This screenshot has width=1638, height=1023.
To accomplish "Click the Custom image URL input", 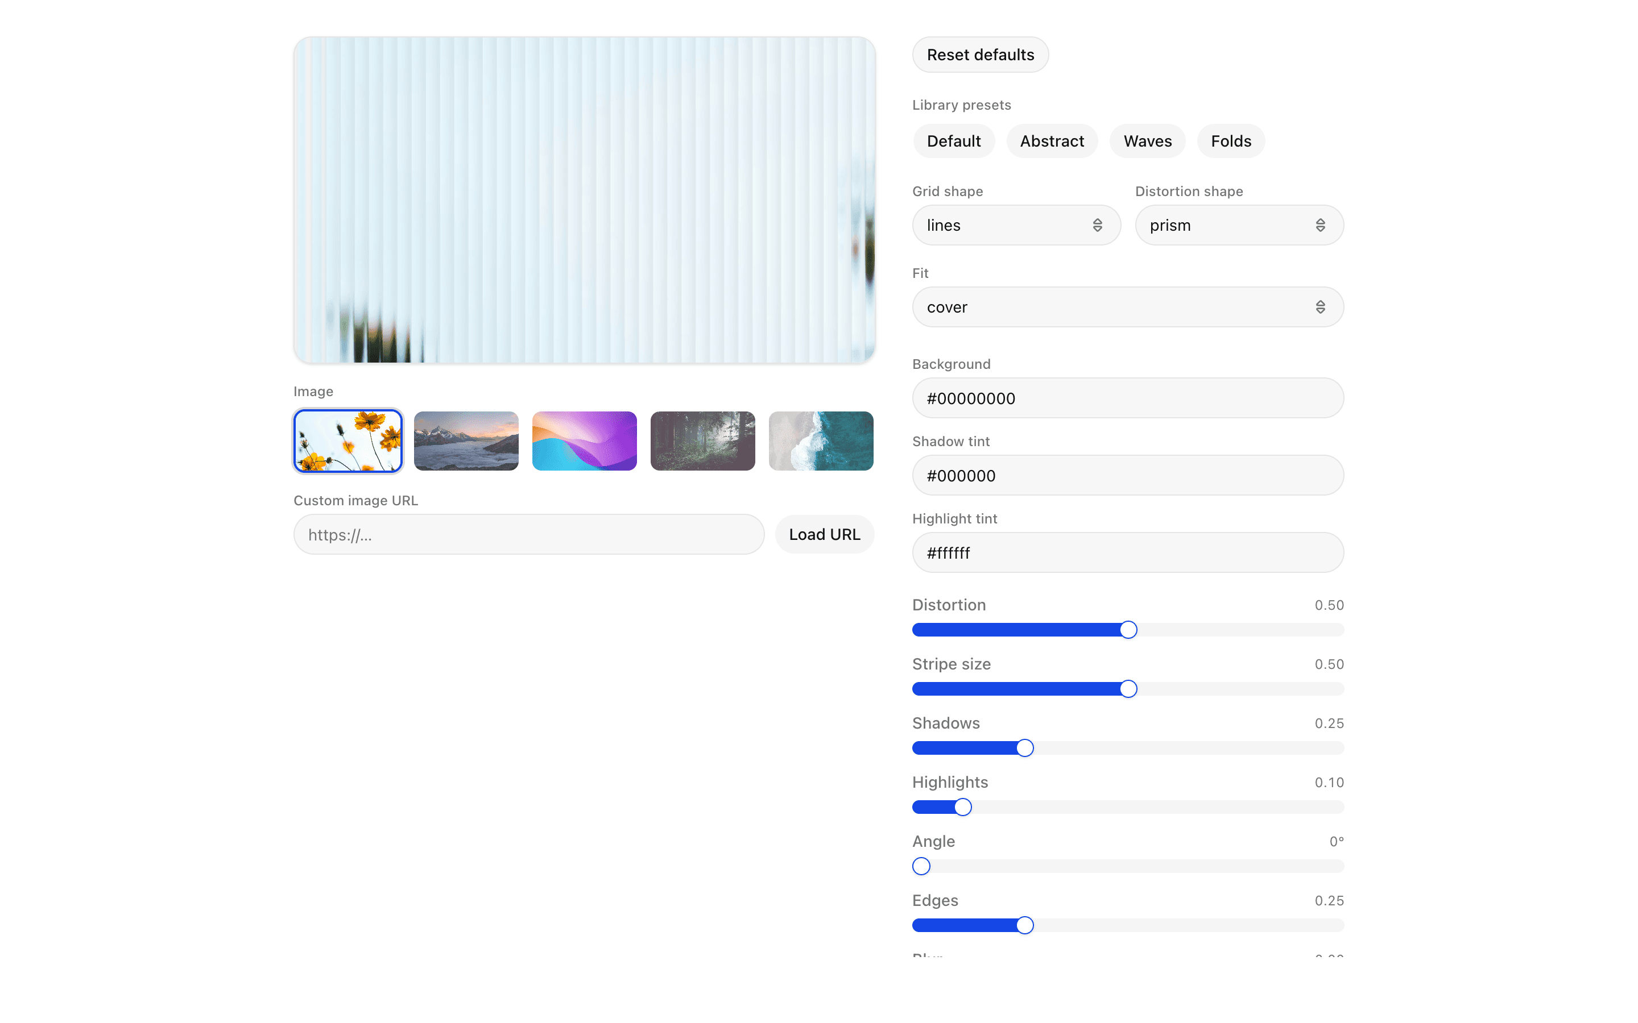I will [x=528, y=534].
